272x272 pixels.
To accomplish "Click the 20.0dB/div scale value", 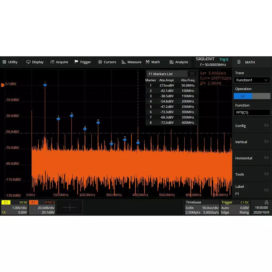I will 46,208.
